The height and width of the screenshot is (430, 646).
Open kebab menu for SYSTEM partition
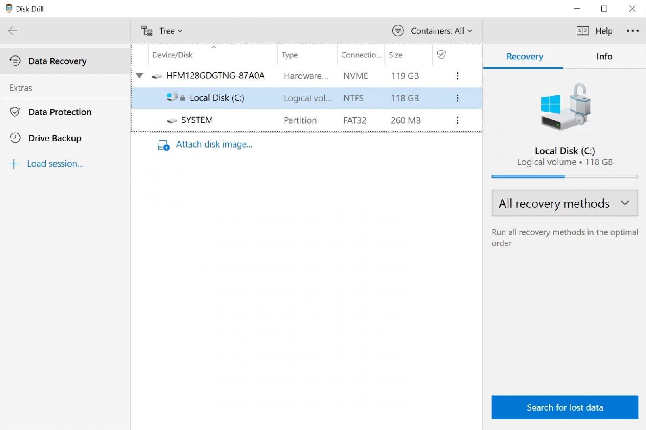[457, 120]
